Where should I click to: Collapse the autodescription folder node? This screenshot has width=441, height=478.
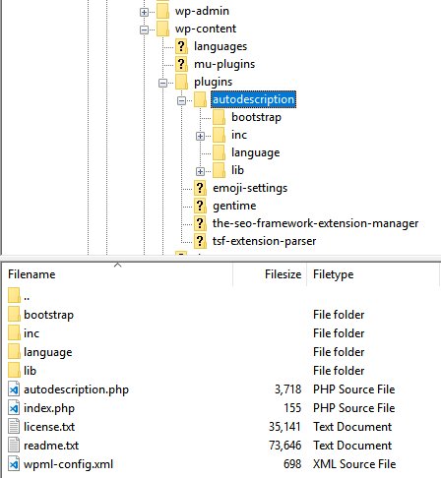181,100
